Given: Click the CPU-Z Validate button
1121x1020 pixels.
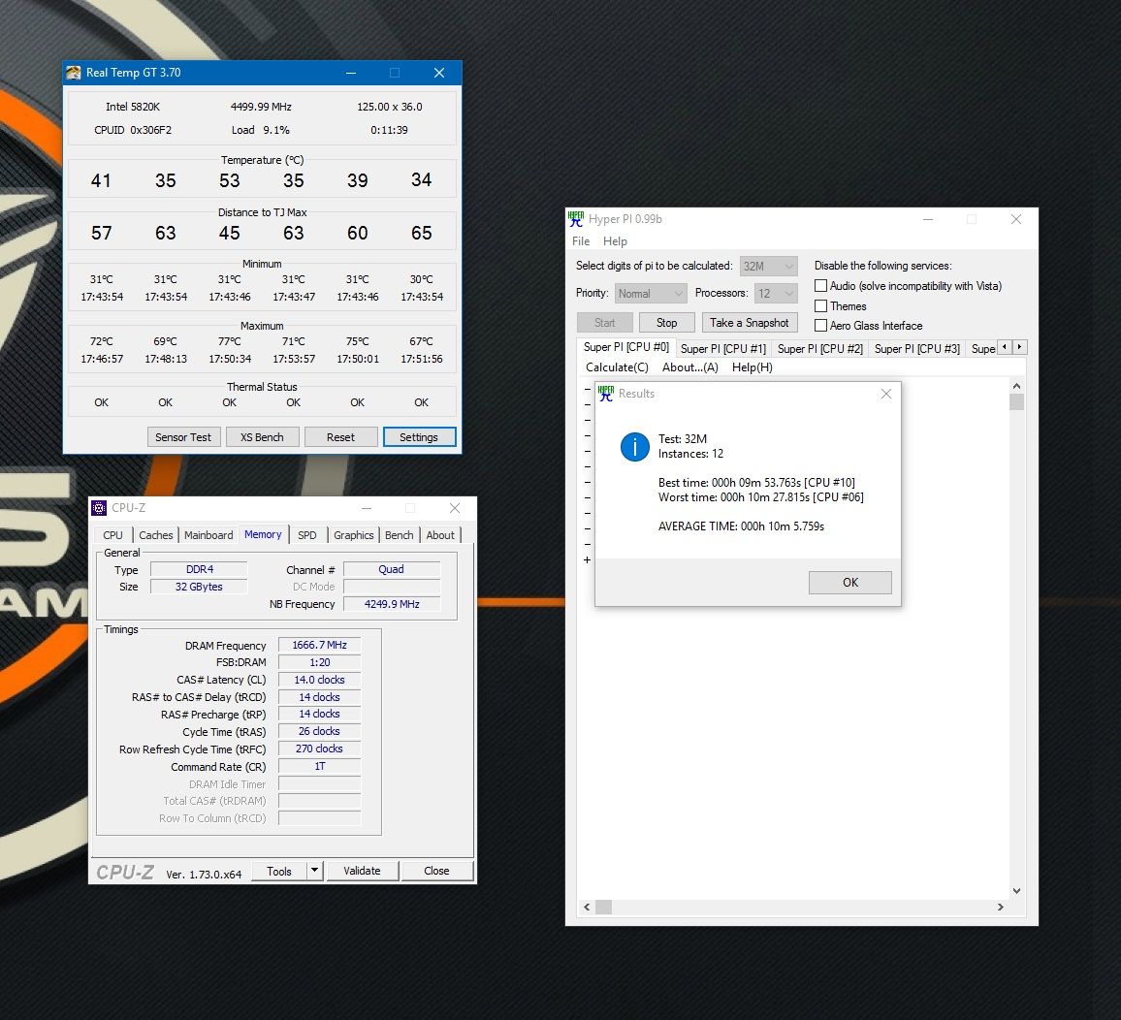Looking at the screenshot, I should click(362, 871).
